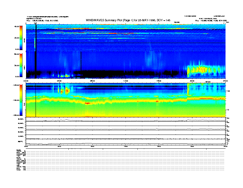The width and height of the screenshot is (243, 188).
Task: Click the 0.00 label on RAD1 color scale
Action: tap(17, 76)
